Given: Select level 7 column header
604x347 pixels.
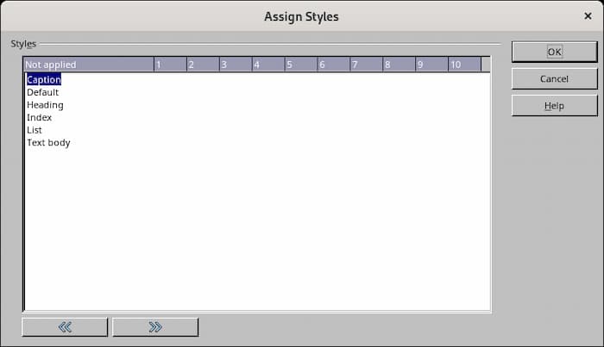Looking at the screenshot, I should (367, 65).
